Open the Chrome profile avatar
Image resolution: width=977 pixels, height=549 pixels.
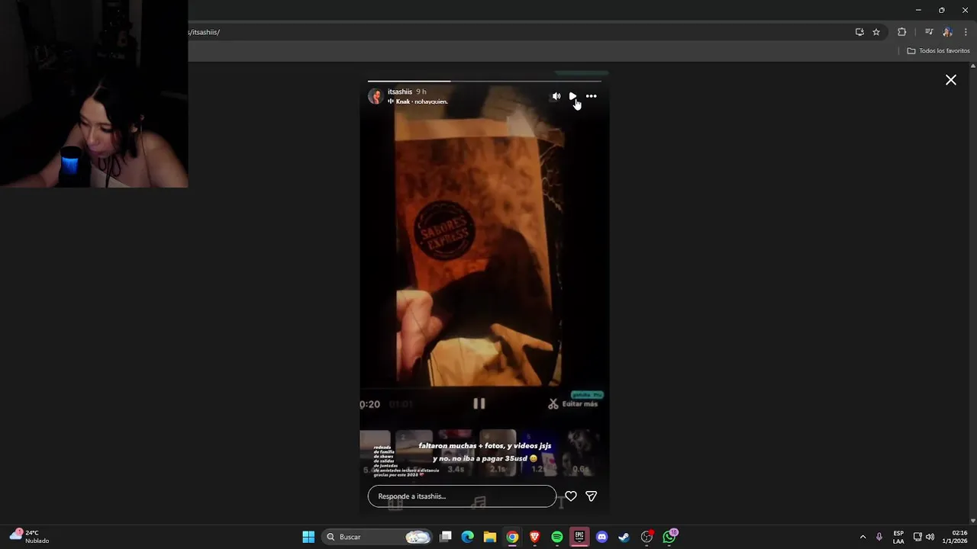[x=947, y=32]
